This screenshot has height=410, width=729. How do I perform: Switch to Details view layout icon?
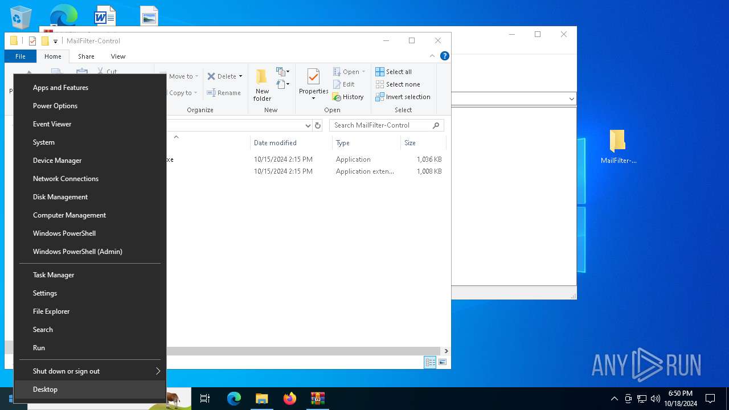430,362
